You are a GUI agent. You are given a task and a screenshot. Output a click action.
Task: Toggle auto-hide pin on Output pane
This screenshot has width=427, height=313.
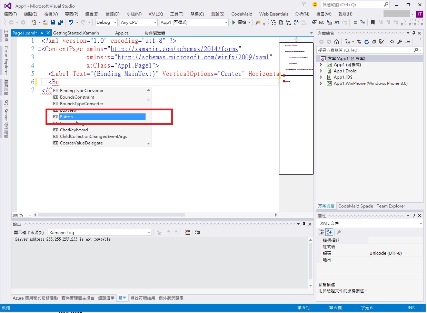304,224
